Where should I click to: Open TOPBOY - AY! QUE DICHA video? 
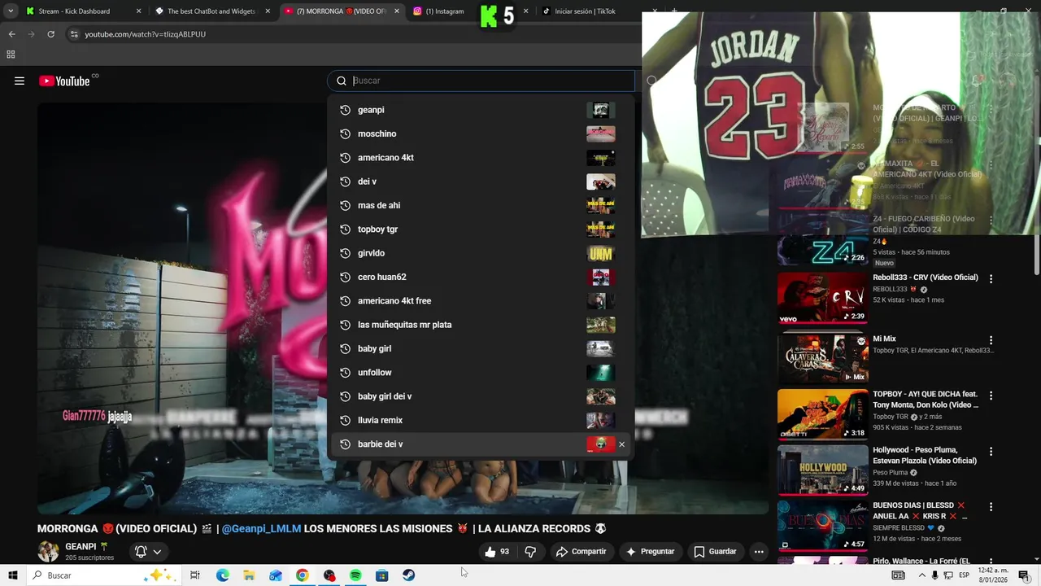[x=822, y=413]
